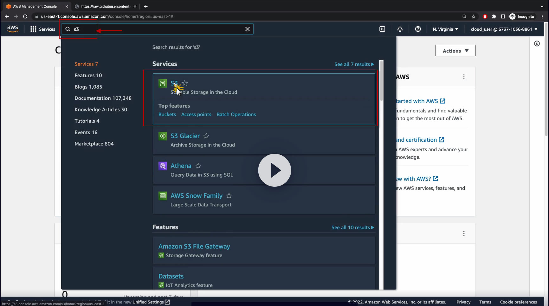The height and width of the screenshot is (306, 549).
Task: Switch to the AWS Management Console tab
Action: tap(35, 6)
